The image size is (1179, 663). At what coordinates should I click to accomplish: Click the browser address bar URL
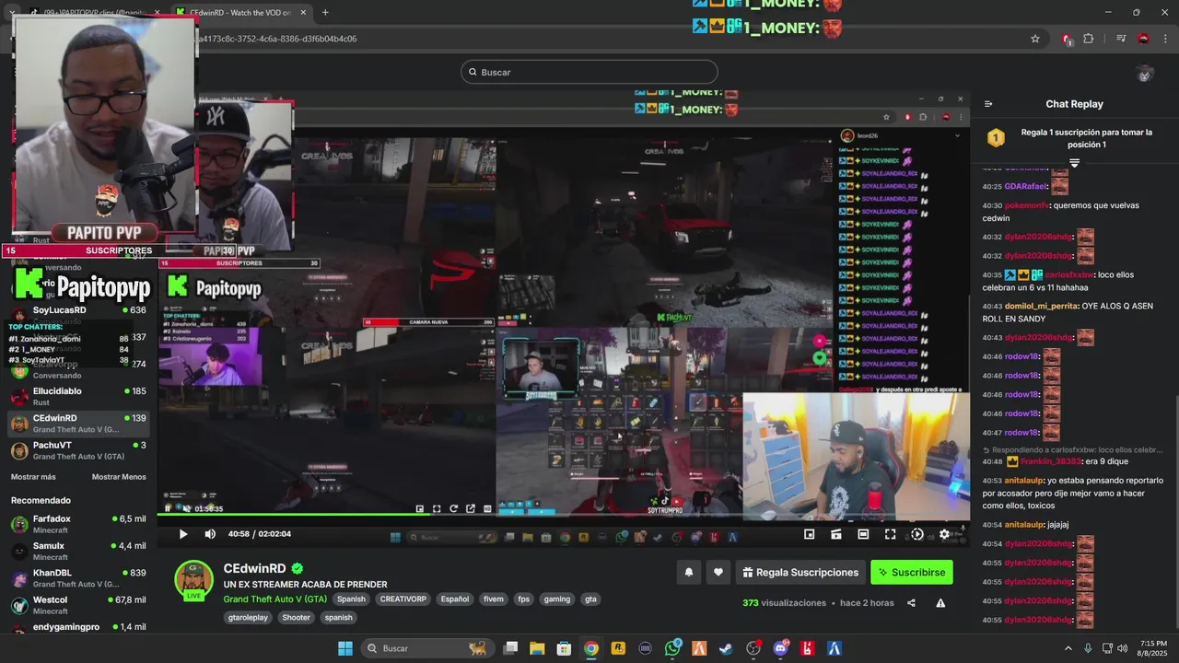tap(276, 39)
